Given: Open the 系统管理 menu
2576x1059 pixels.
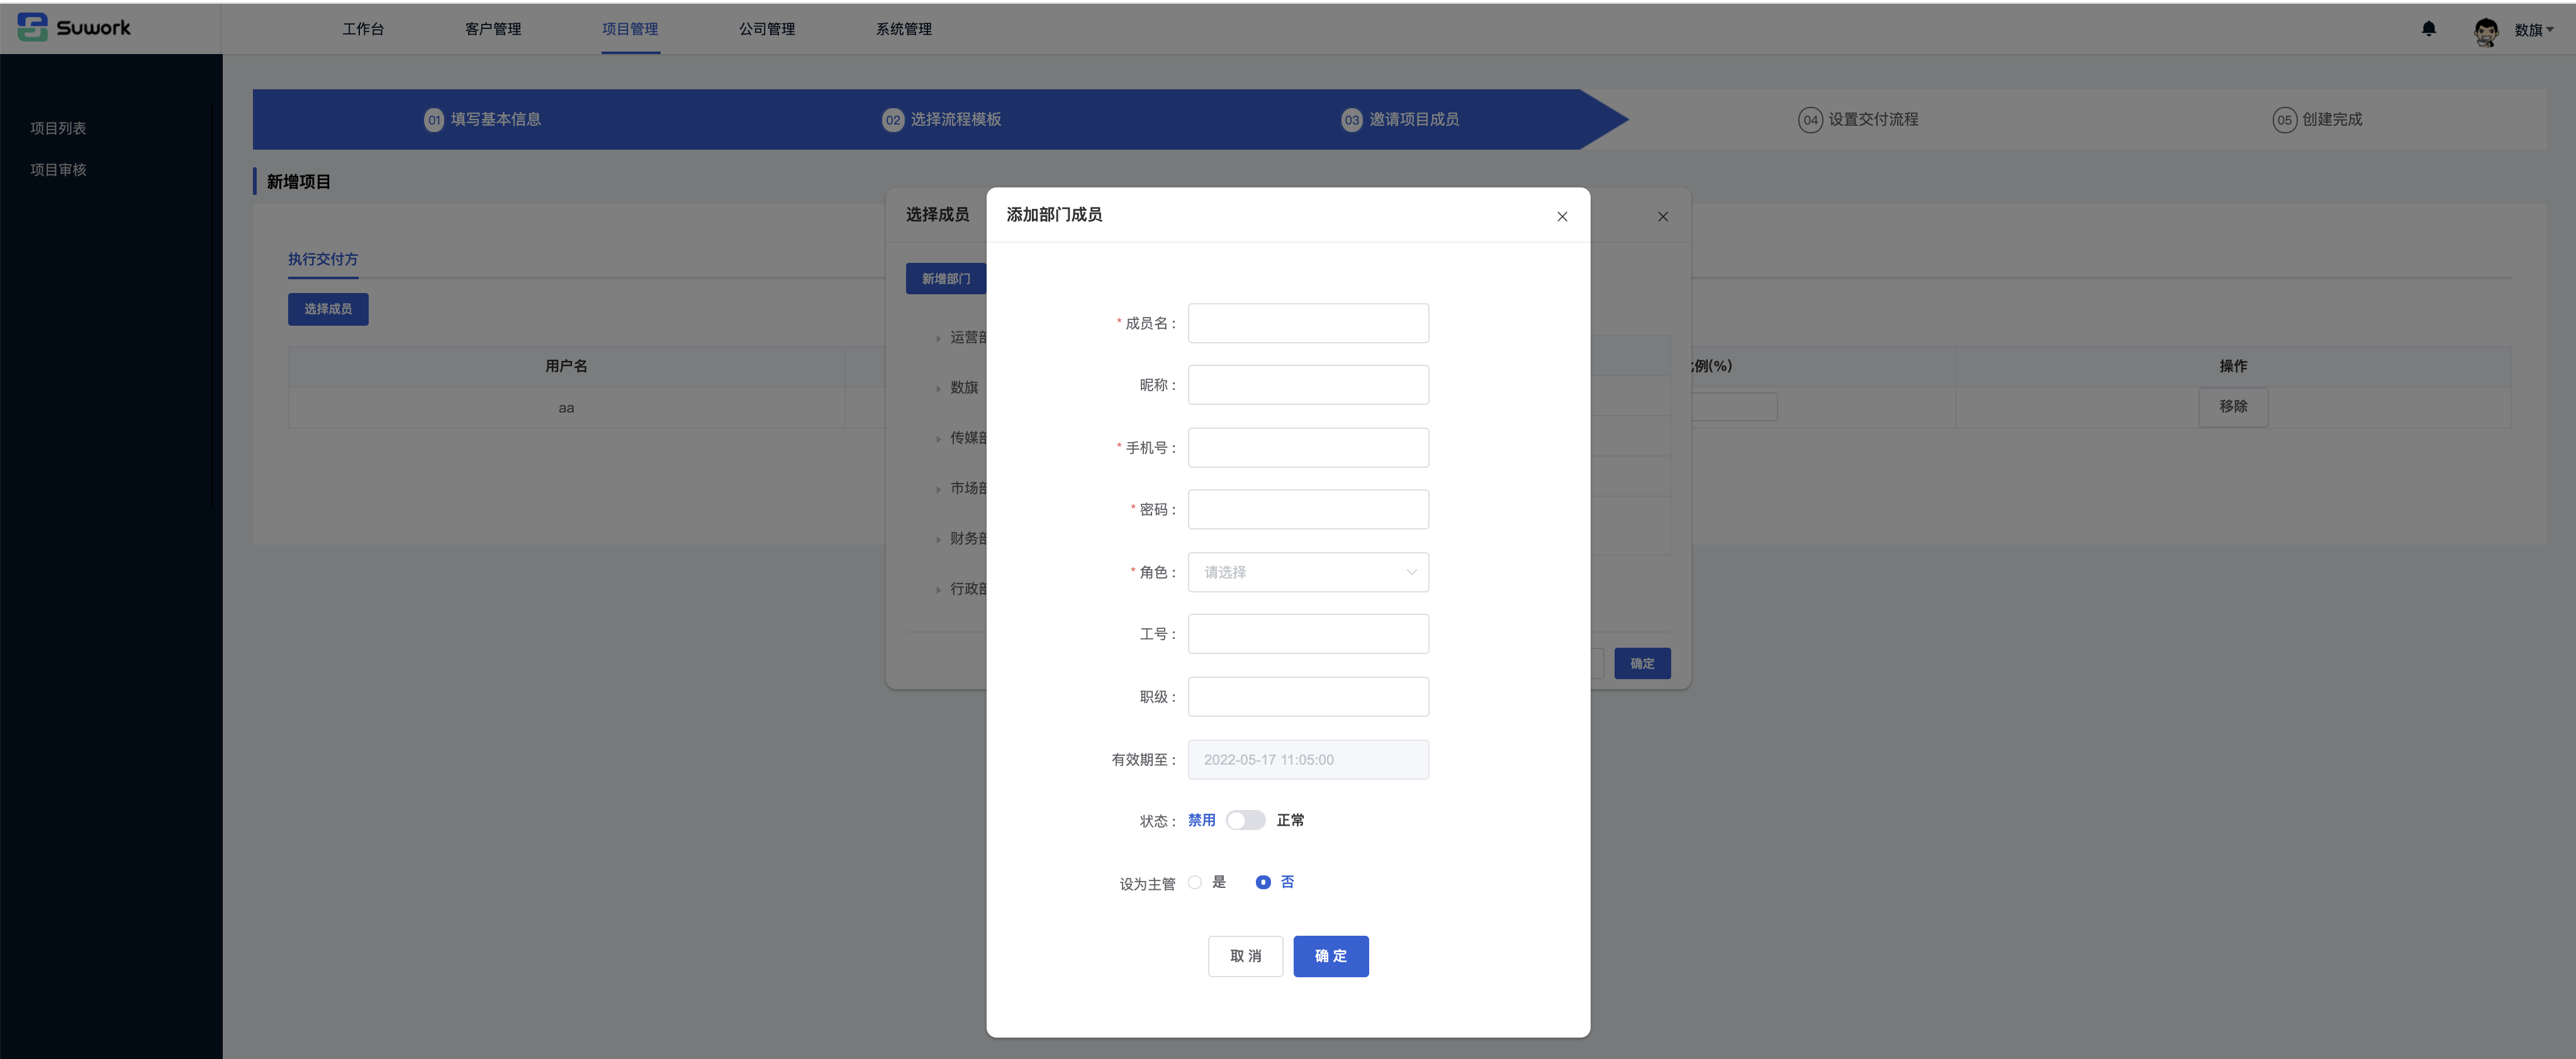Looking at the screenshot, I should (x=904, y=29).
